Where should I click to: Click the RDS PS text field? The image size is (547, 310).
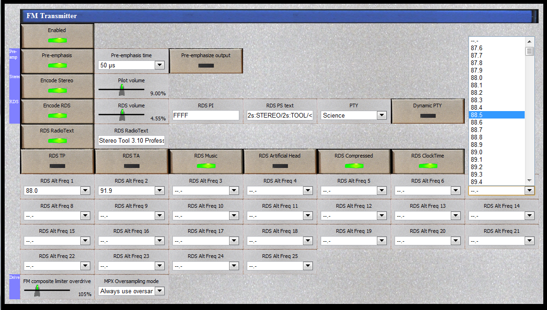tap(280, 115)
